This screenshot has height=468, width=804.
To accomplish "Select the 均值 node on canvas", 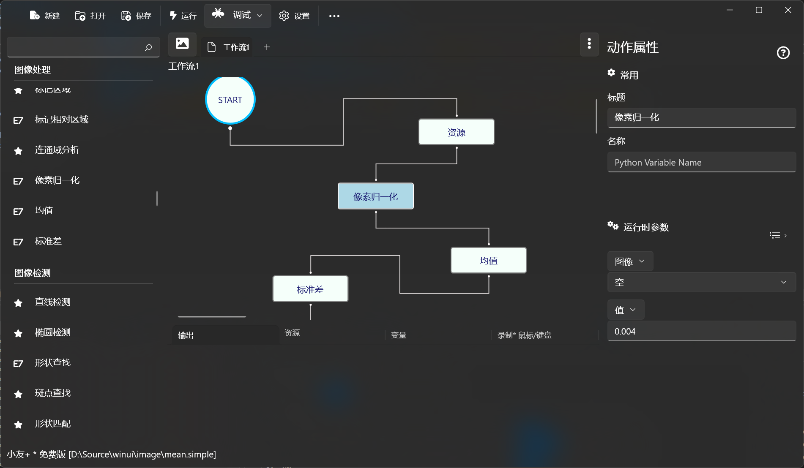I will pyautogui.click(x=488, y=261).
